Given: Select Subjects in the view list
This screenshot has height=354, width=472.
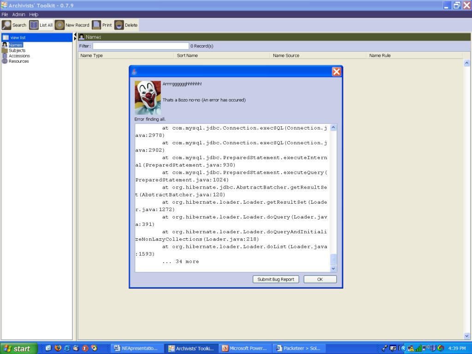Looking at the screenshot, I should tap(17, 51).
